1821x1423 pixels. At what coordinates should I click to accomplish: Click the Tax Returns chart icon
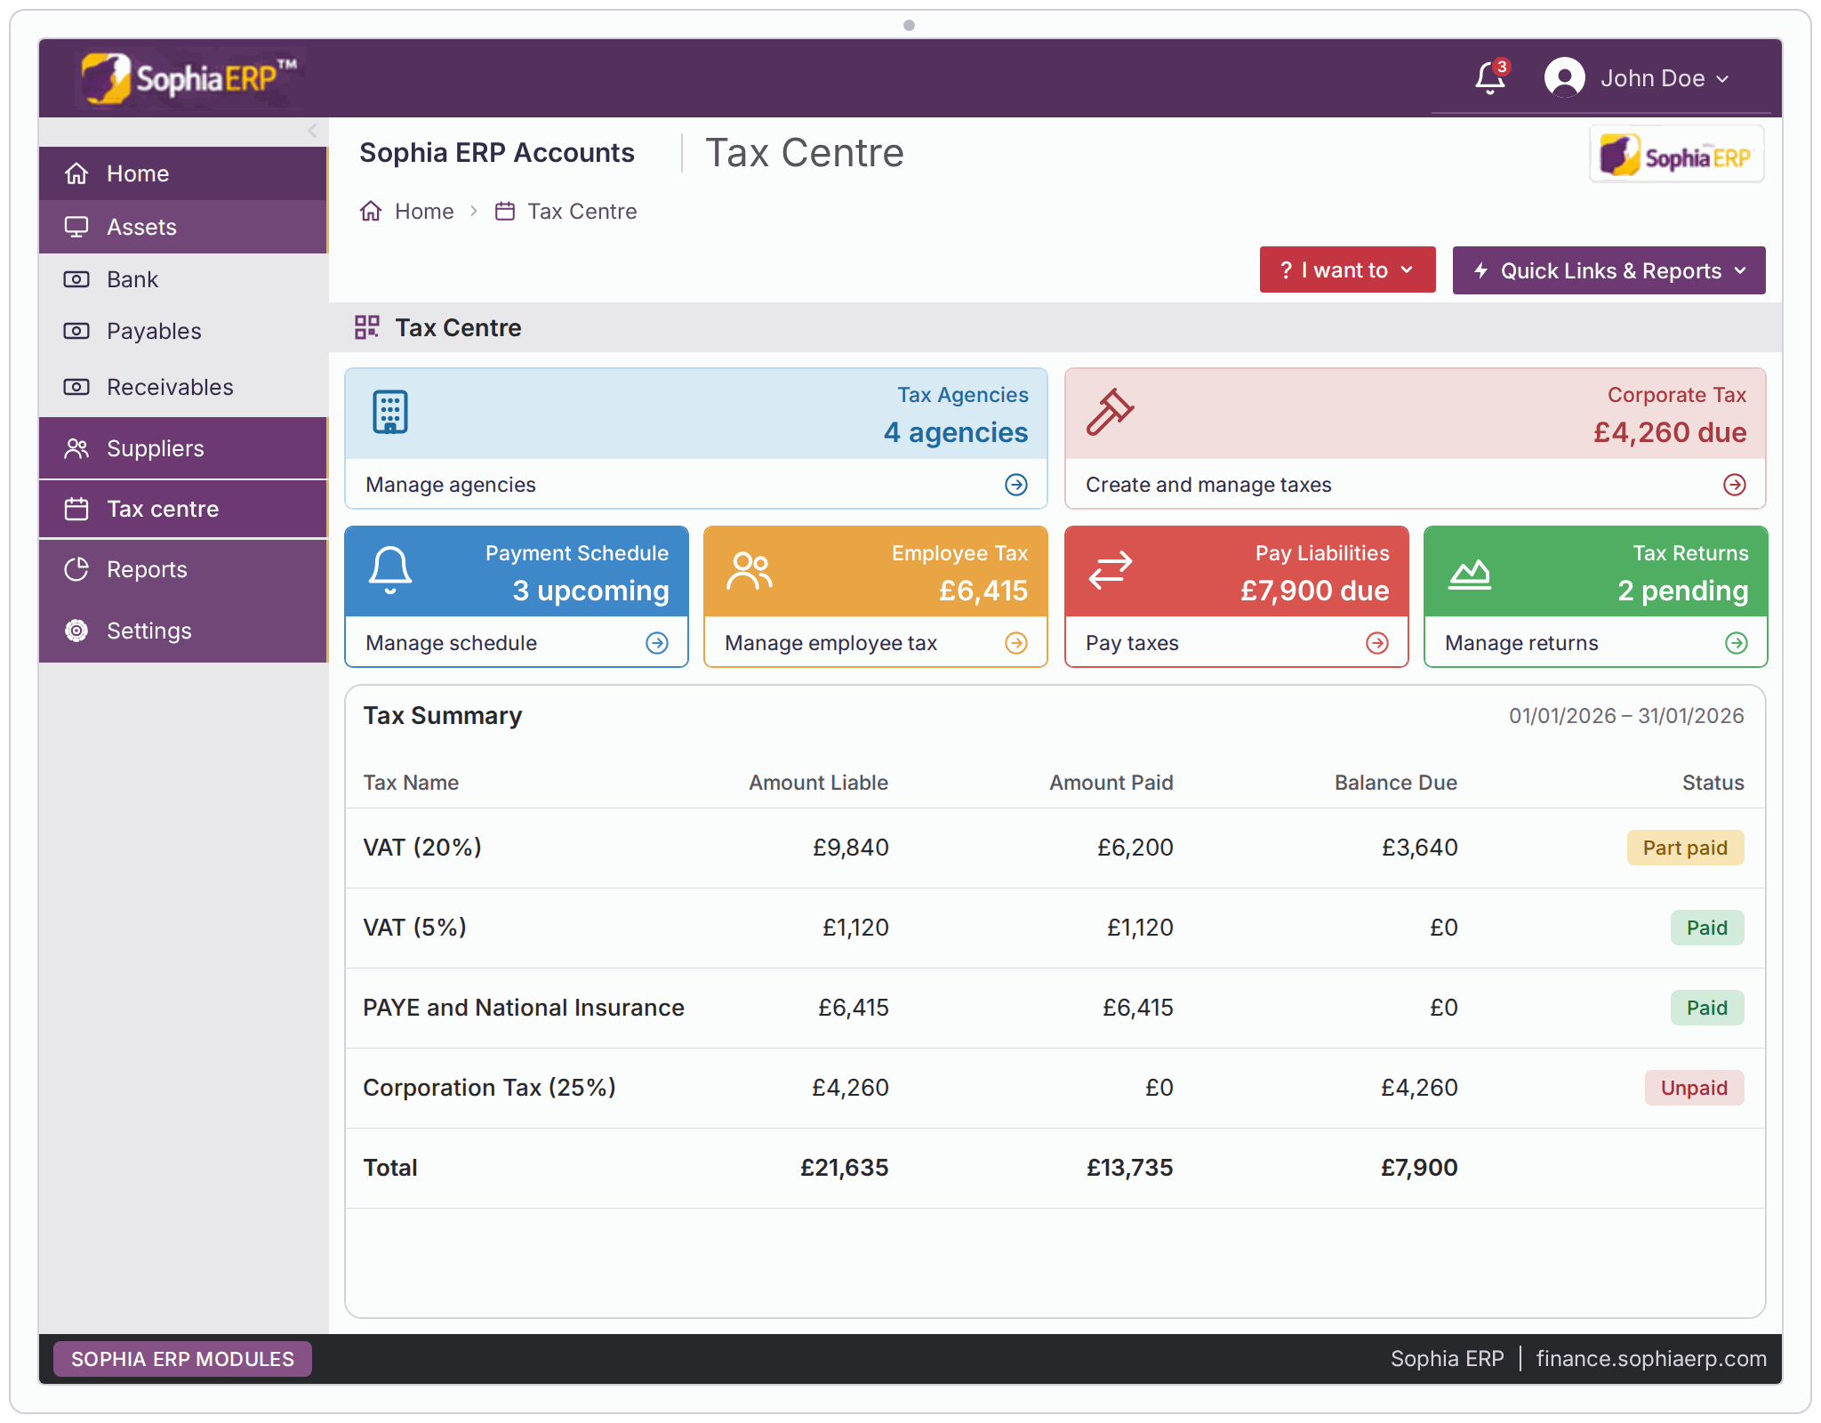1470,575
